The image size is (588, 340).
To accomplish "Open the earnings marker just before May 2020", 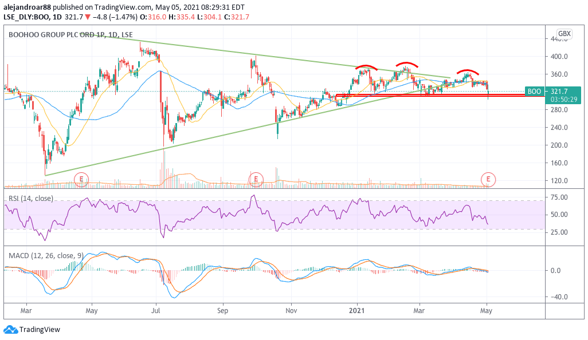I will point(81,180).
